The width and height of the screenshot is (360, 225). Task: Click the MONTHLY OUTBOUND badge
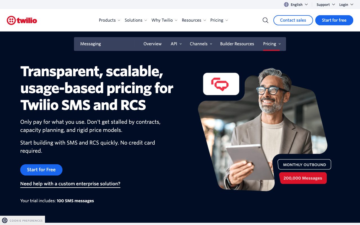point(304,165)
